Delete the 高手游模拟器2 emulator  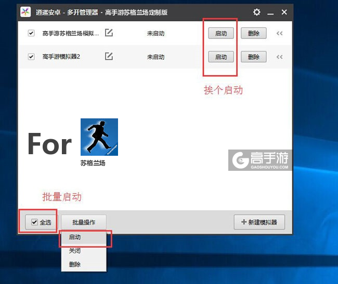(x=254, y=57)
